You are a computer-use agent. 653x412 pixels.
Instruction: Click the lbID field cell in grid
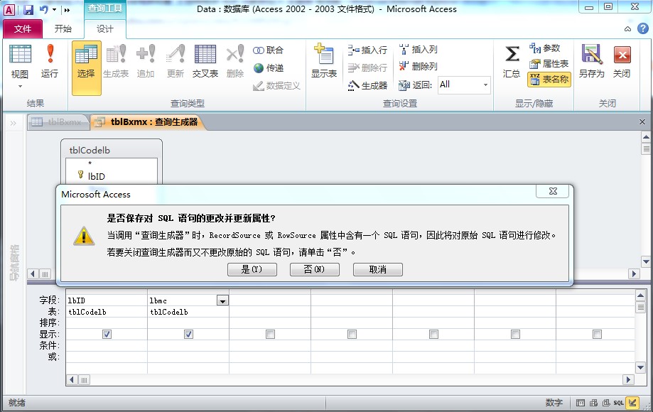click(x=107, y=300)
